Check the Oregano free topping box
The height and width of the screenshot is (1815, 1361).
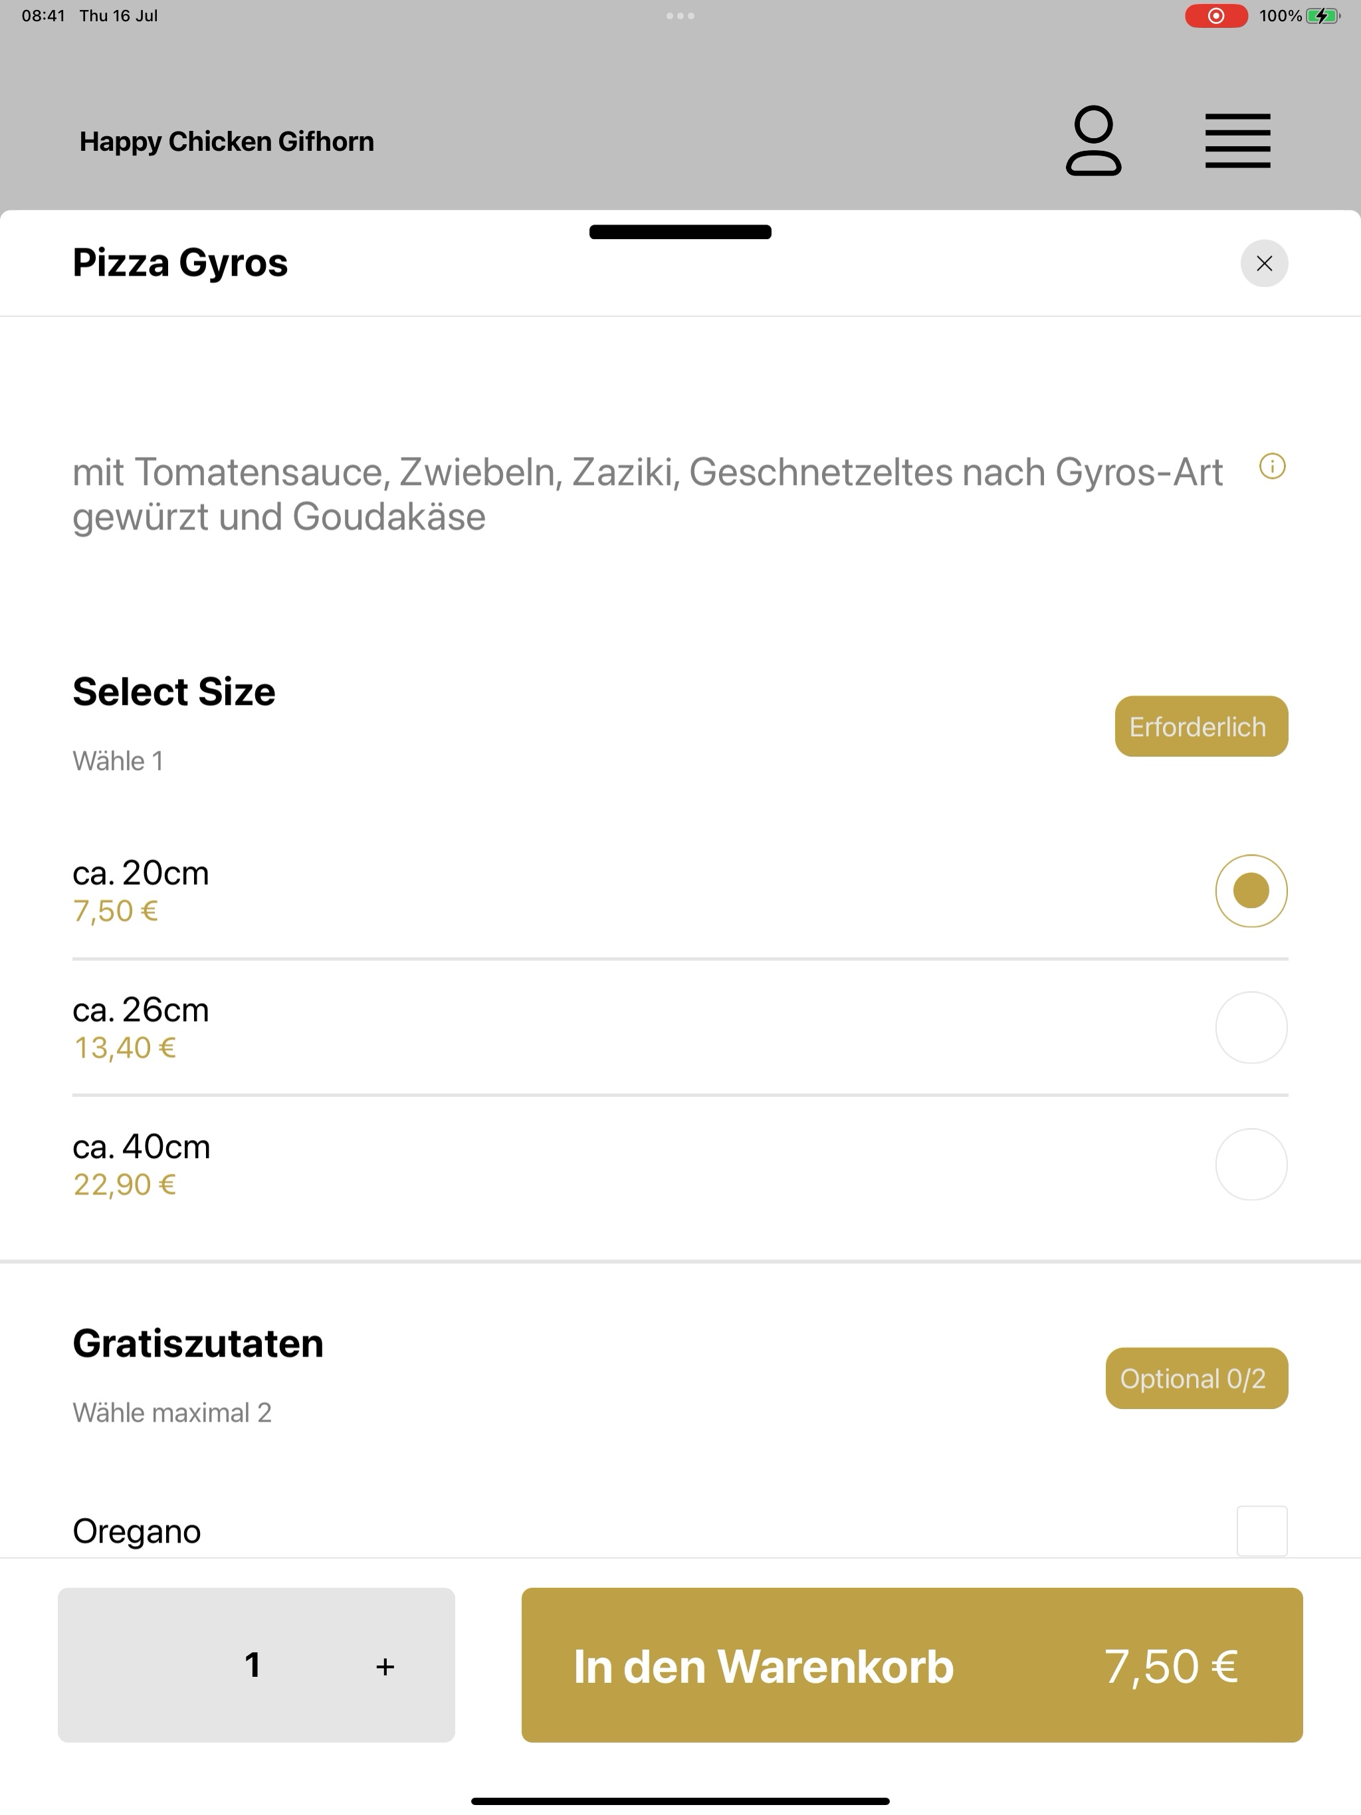click(1262, 1531)
